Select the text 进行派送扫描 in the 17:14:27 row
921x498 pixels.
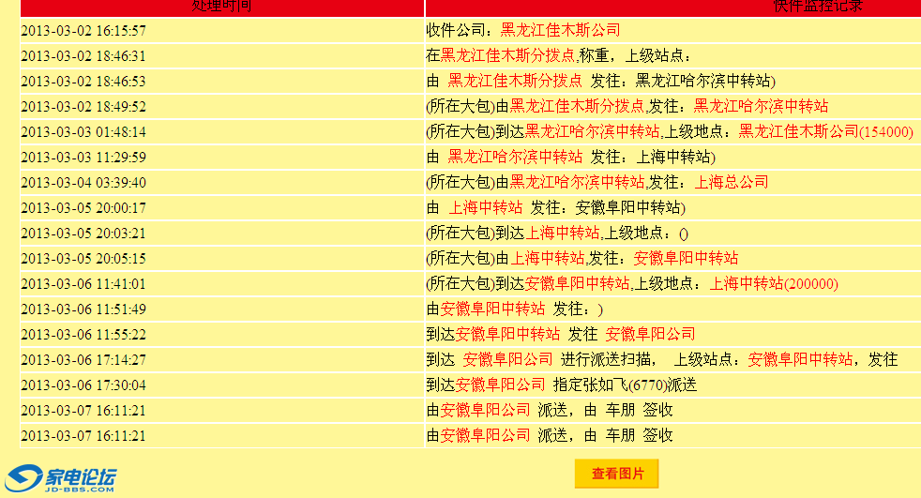tap(606, 359)
